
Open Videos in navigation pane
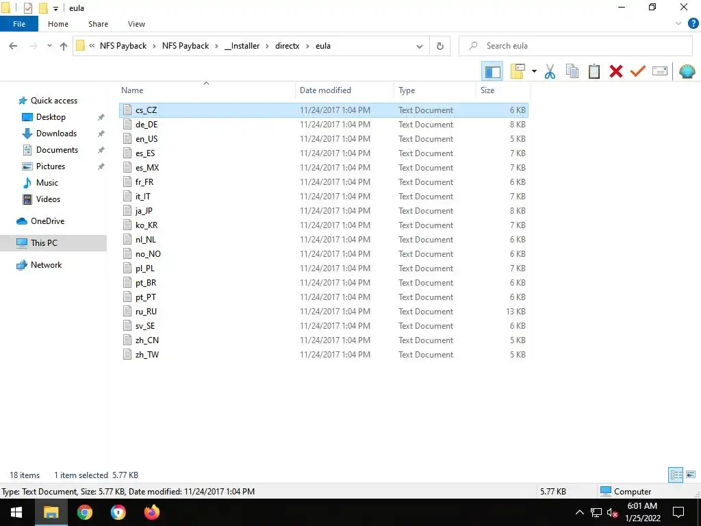click(48, 199)
